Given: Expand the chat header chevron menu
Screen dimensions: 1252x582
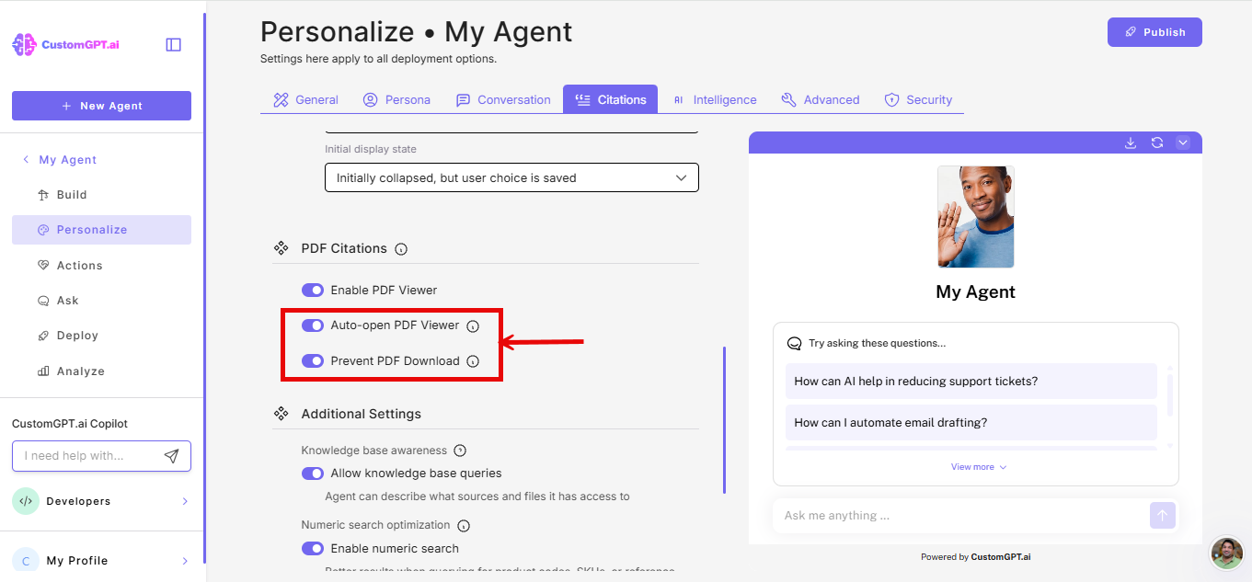Looking at the screenshot, I should coord(1184,143).
